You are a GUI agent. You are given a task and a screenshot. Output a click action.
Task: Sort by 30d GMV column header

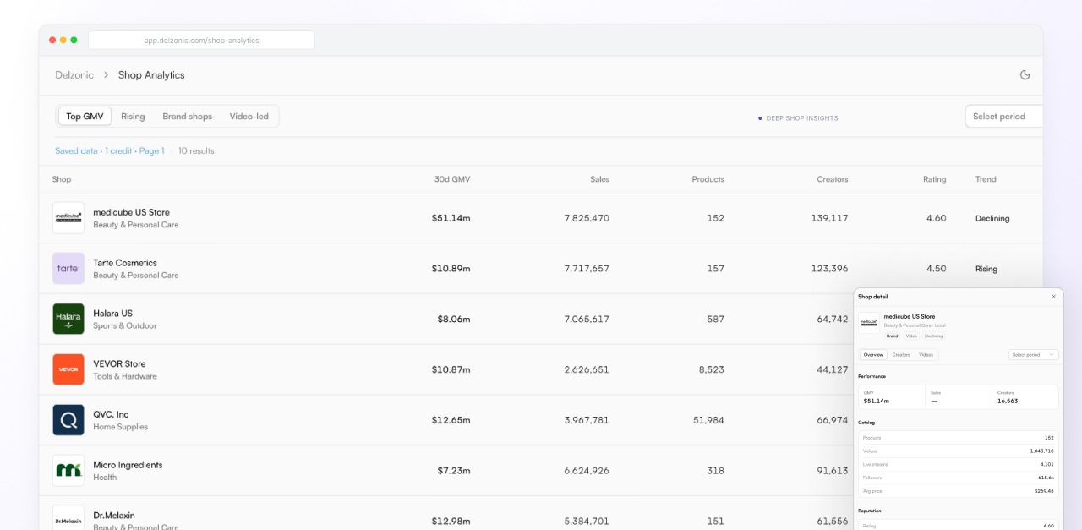[452, 179]
